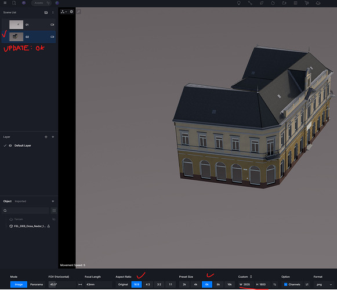Switch to the Imported tab
Image resolution: width=337 pixels, height=290 pixels.
coord(20,201)
